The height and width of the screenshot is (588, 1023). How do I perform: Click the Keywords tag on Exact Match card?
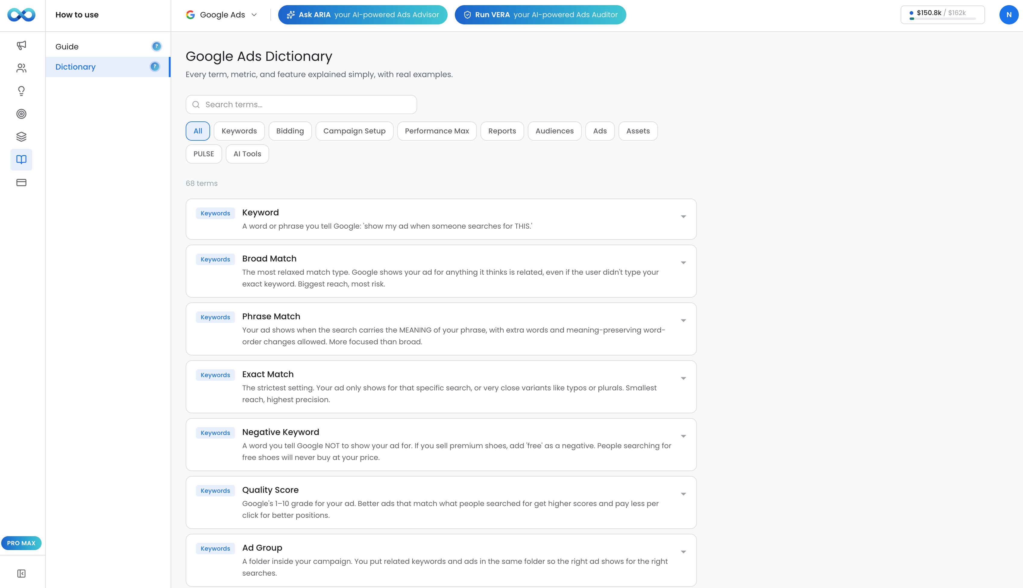click(x=215, y=375)
